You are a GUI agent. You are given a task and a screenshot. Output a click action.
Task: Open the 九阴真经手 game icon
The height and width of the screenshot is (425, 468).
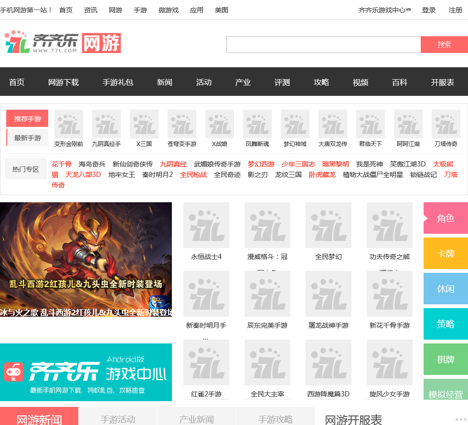[106, 124]
